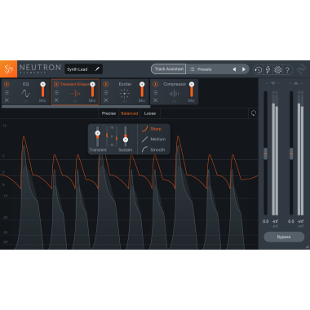This screenshot has height=310, width=310.
Task: Switch to Loose mode
Action: 150,113
